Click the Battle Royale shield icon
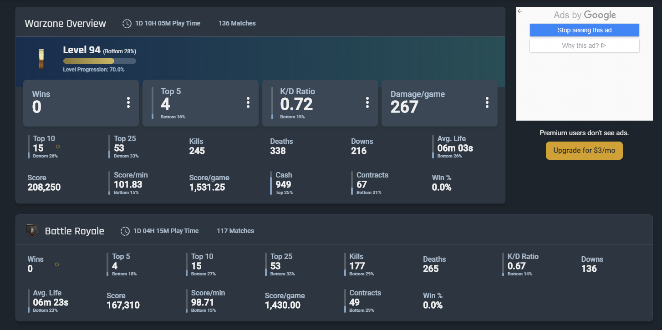The width and height of the screenshot is (662, 330). coord(32,231)
